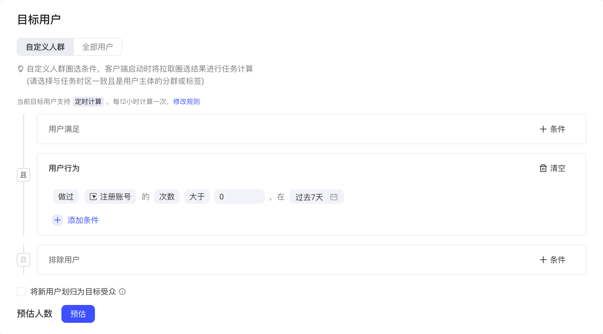Switch to the 自定义人群 tab
Viewport: 603px width, 334px height.
click(x=45, y=47)
